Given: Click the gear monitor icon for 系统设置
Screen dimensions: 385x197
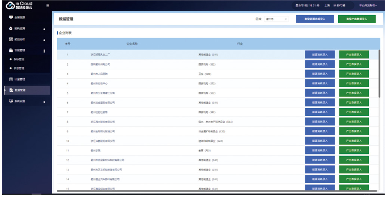Looking at the screenshot, I should (11, 101).
